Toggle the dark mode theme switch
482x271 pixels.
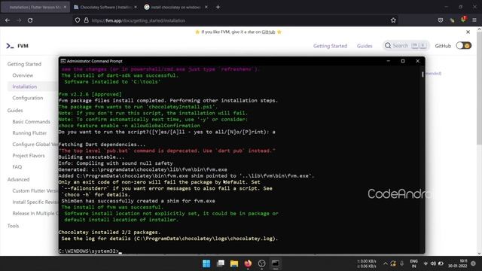(464, 45)
